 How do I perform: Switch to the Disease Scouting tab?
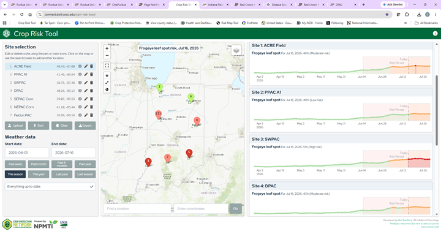(279, 5)
